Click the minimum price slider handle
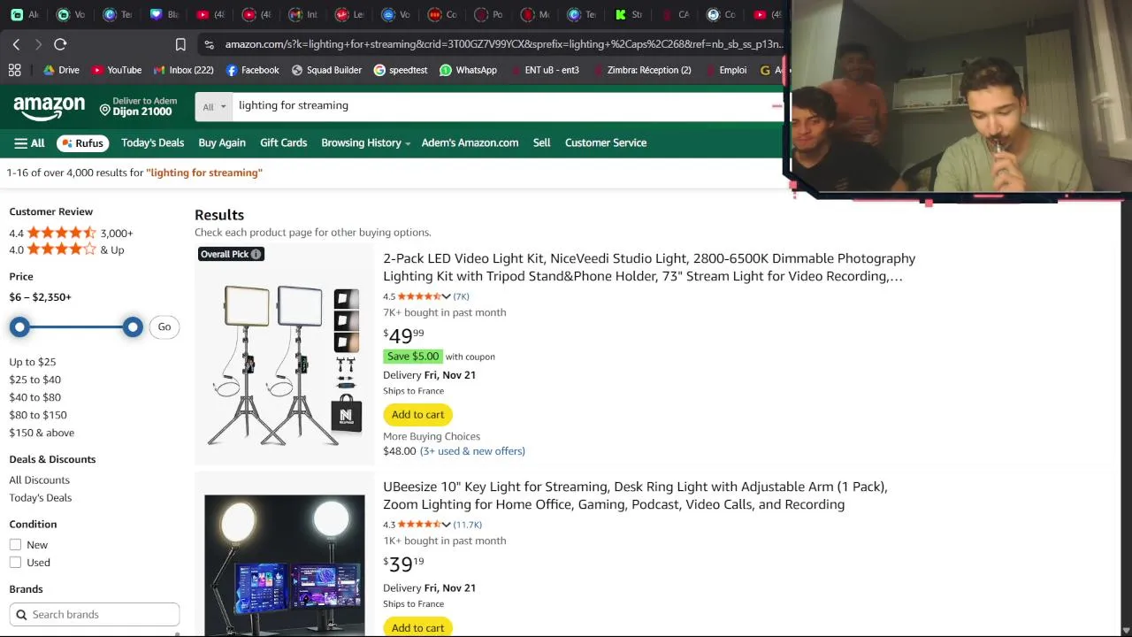This screenshot has width=1132, height=637. (19, 327)
